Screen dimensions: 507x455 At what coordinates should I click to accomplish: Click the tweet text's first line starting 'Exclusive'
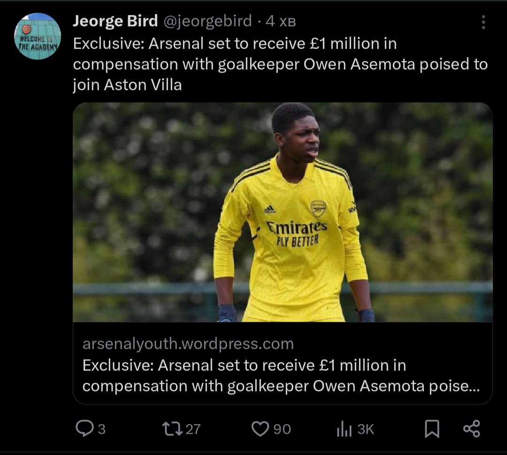click(x=235, y=44)
